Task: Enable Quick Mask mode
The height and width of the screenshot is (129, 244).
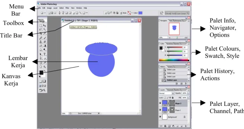Action: (x=44, y=81)
